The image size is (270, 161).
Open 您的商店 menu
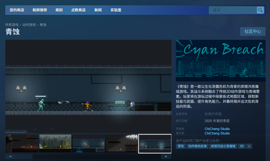17,10
